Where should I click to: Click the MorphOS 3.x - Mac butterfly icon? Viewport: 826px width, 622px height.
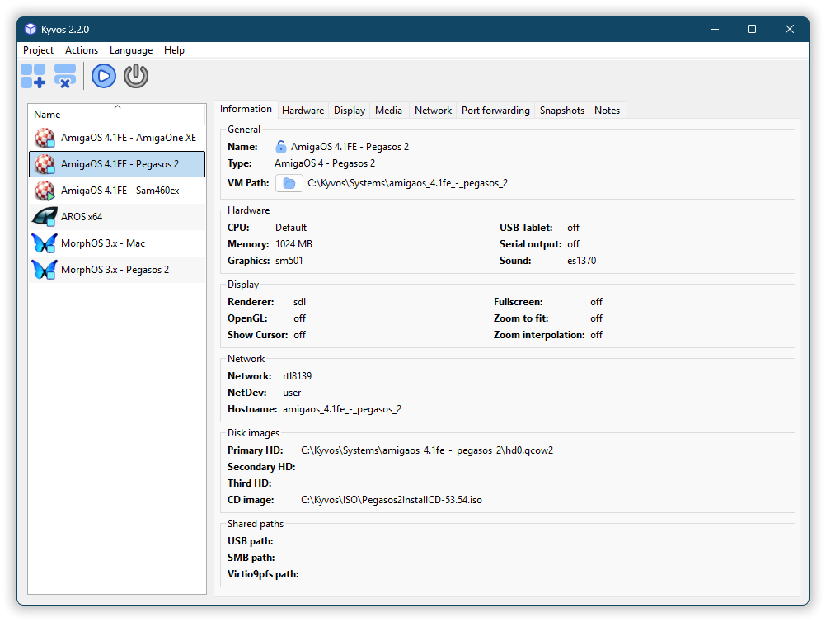coord(45,243)
